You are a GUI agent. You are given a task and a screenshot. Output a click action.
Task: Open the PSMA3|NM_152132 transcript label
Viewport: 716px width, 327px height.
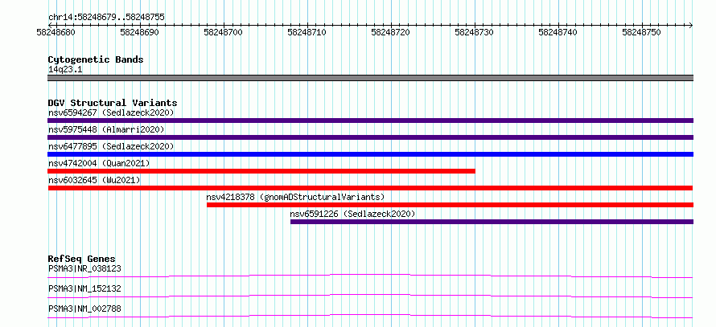pyautogui.click(x=84, y=289)
